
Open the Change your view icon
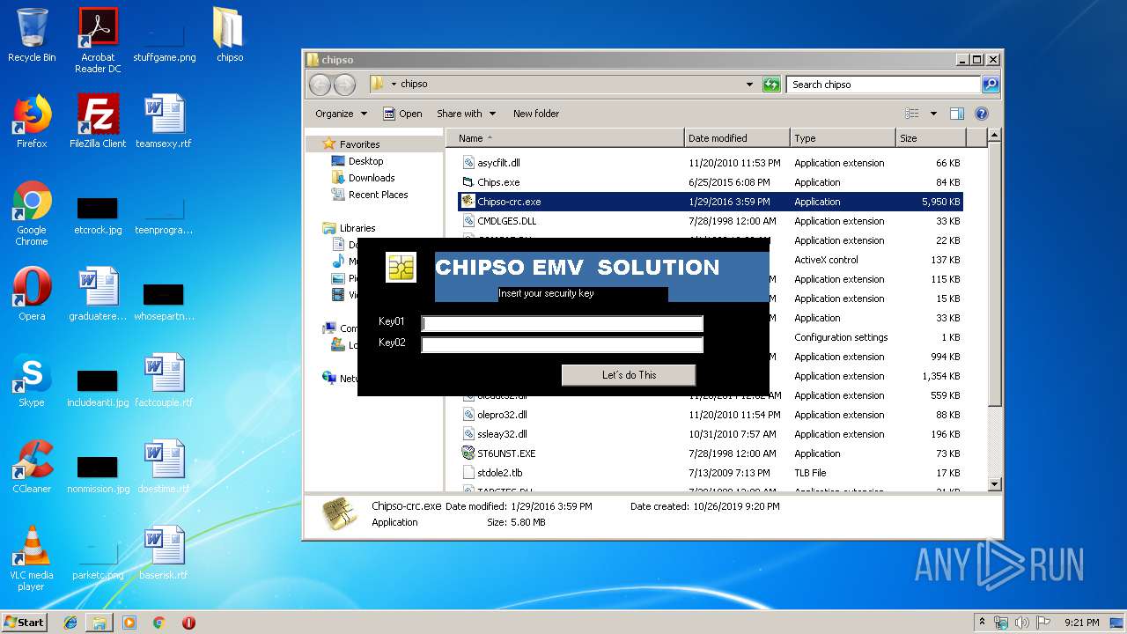(x=912, y=114)
